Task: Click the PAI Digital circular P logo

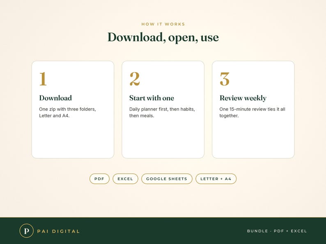Action: click(x=26, y=231)
